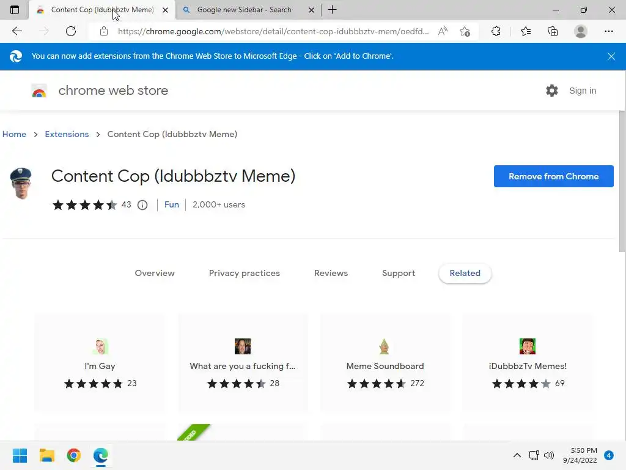626x470 pixels.
Task: Open What are you a fucking f... card
Action: [242, 362]
